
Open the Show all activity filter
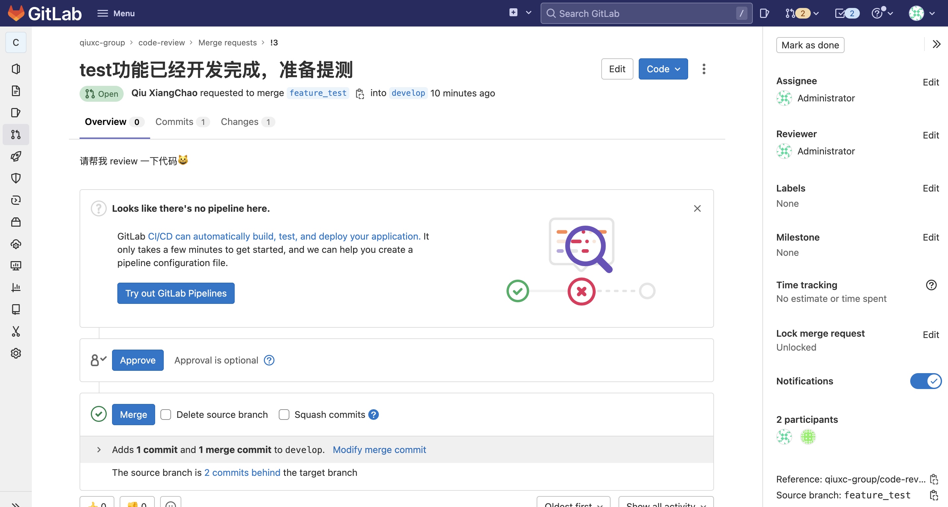pos(666,502)
